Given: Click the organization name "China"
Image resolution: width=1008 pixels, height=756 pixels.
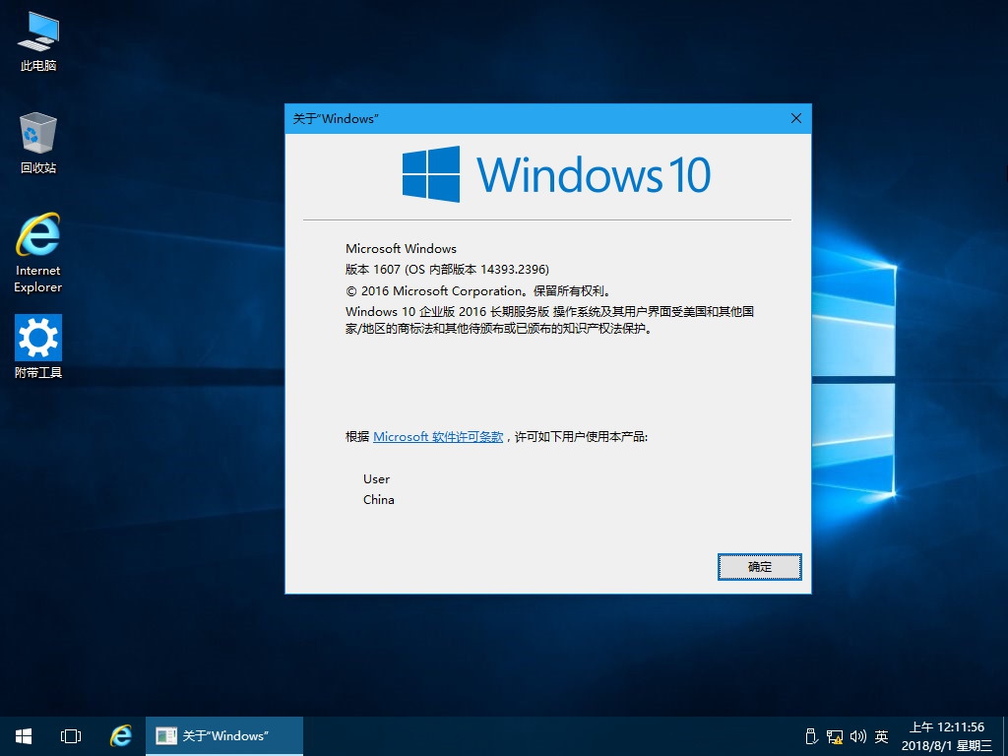Looking at the screenshot, I should 379,499.
